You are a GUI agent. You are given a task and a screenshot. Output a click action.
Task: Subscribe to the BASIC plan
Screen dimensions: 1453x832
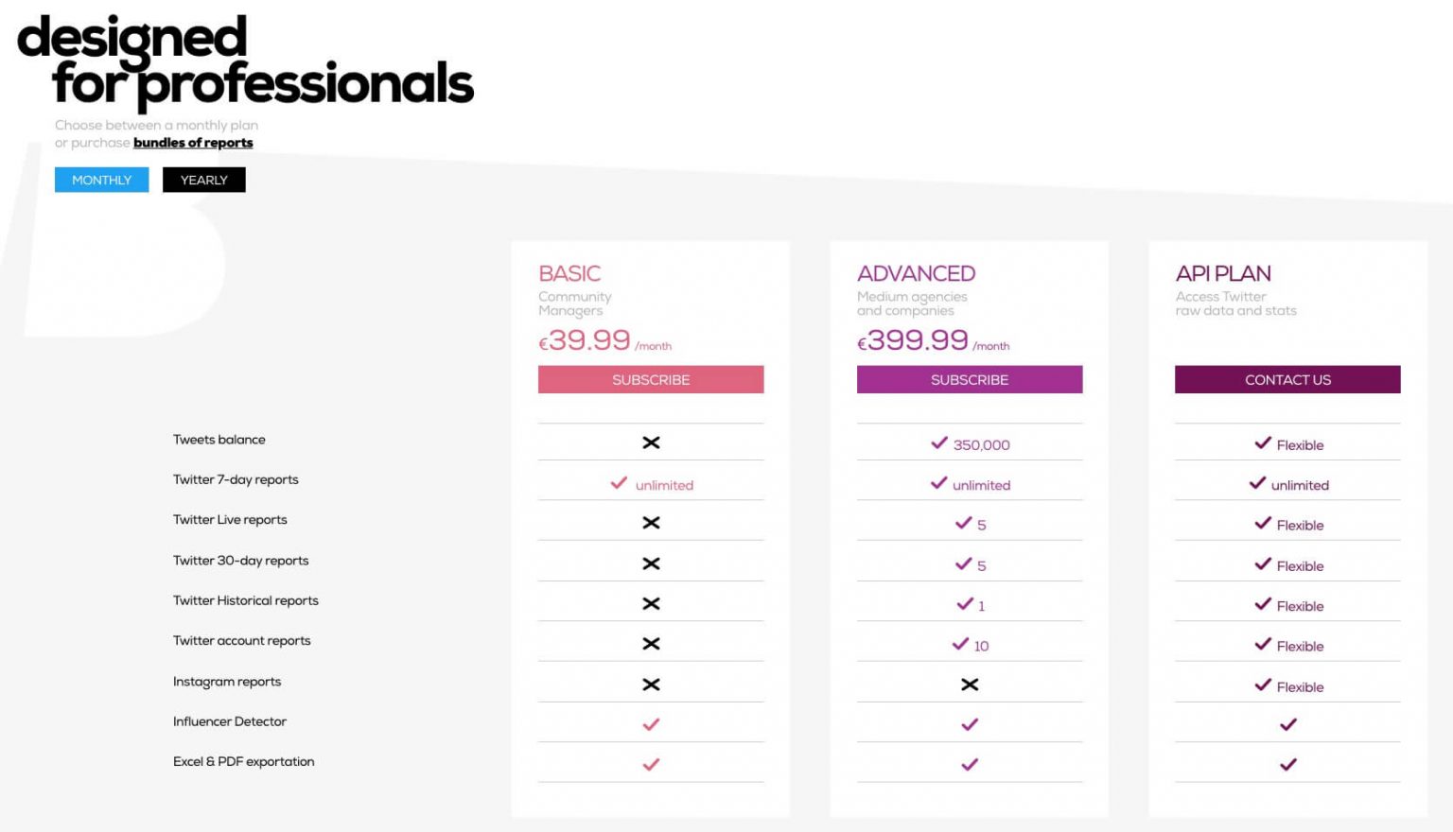point(651,379)
